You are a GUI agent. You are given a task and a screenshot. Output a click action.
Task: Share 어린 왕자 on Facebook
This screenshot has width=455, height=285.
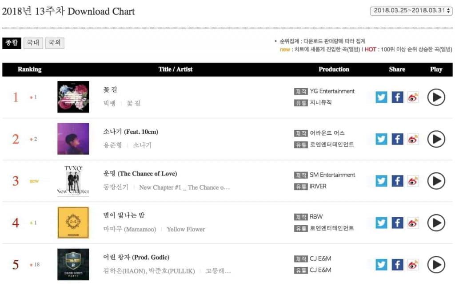coord(397,265)
